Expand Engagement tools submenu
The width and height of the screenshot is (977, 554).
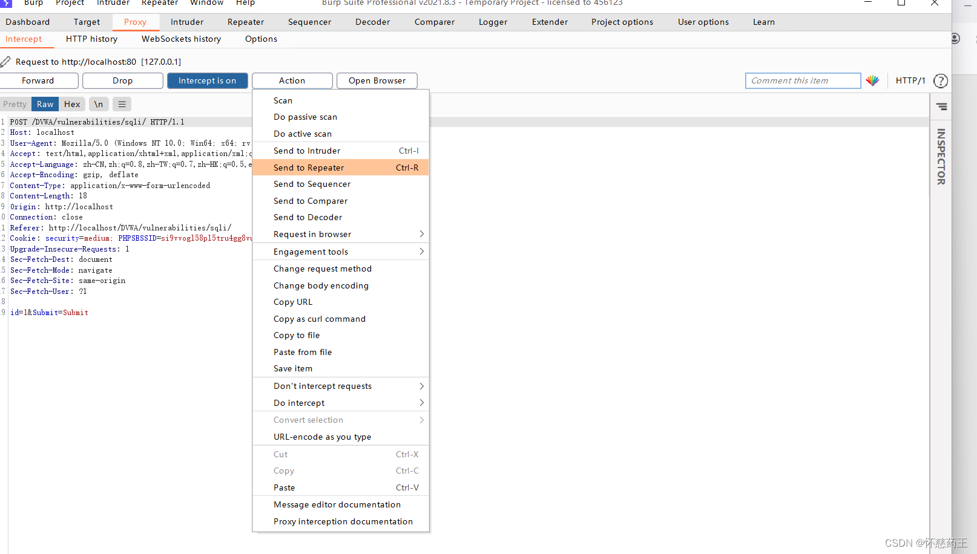(340, 252)
